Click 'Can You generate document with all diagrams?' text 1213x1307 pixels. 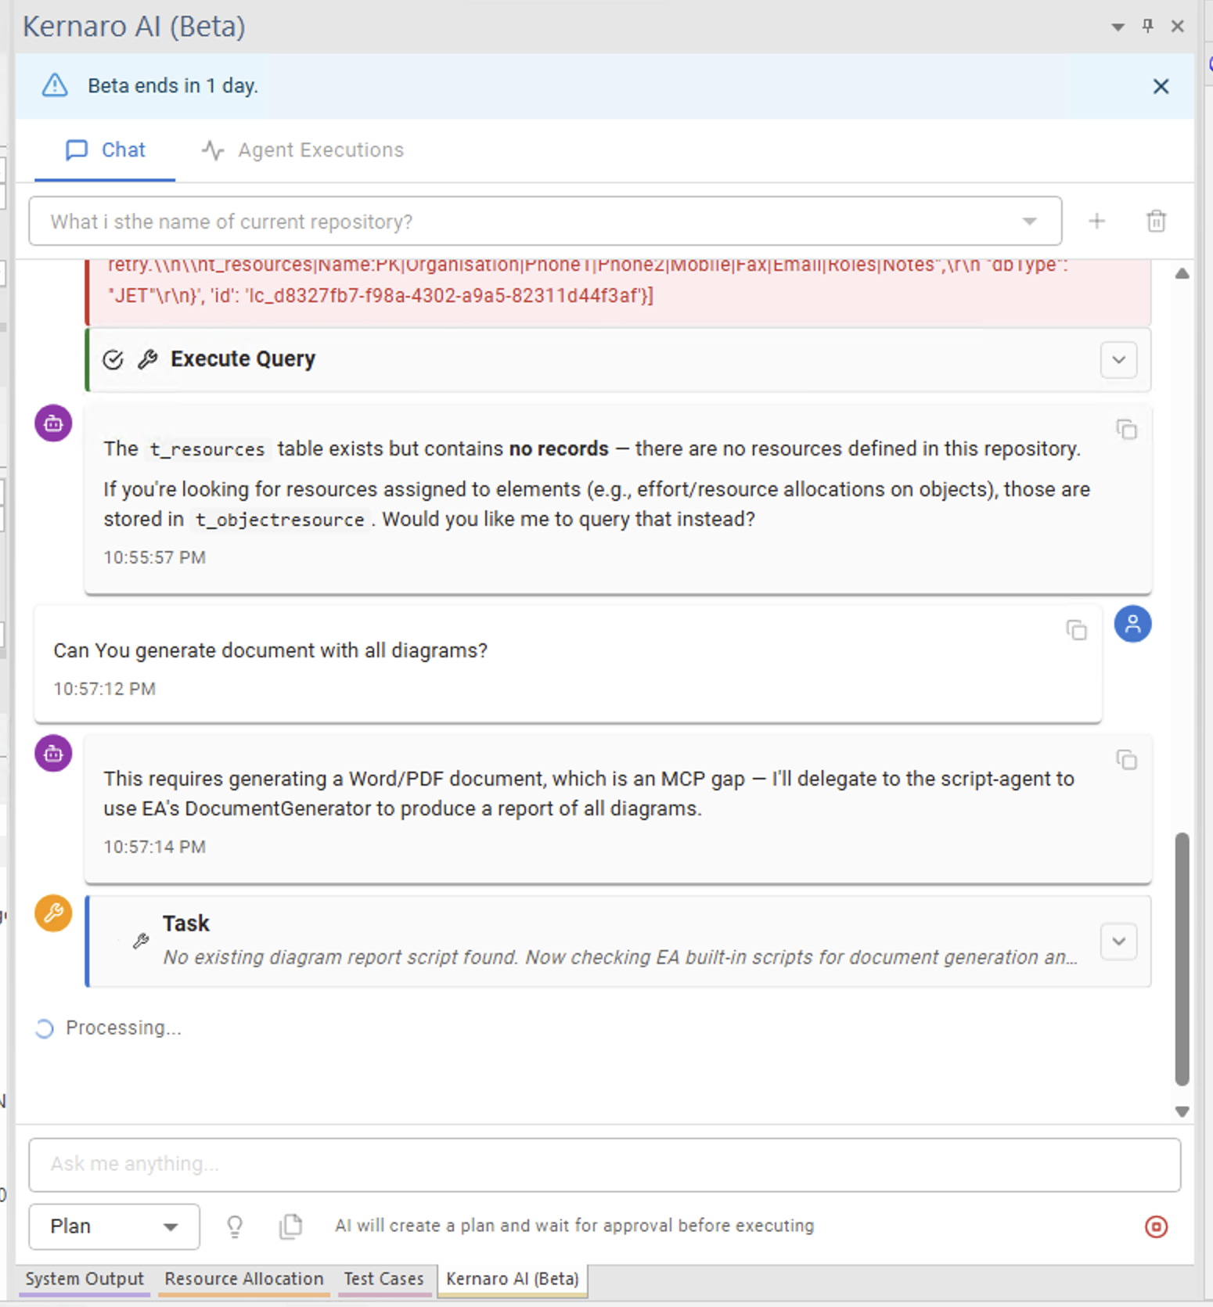(x=271, y=650)
